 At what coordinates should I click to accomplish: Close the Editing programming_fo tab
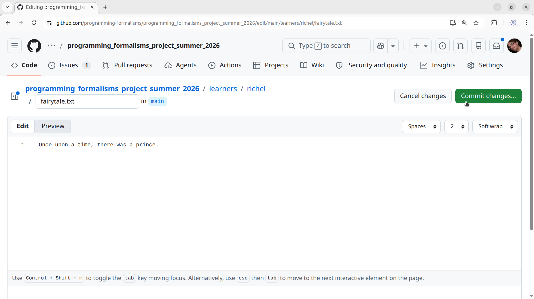click(92, 7)
